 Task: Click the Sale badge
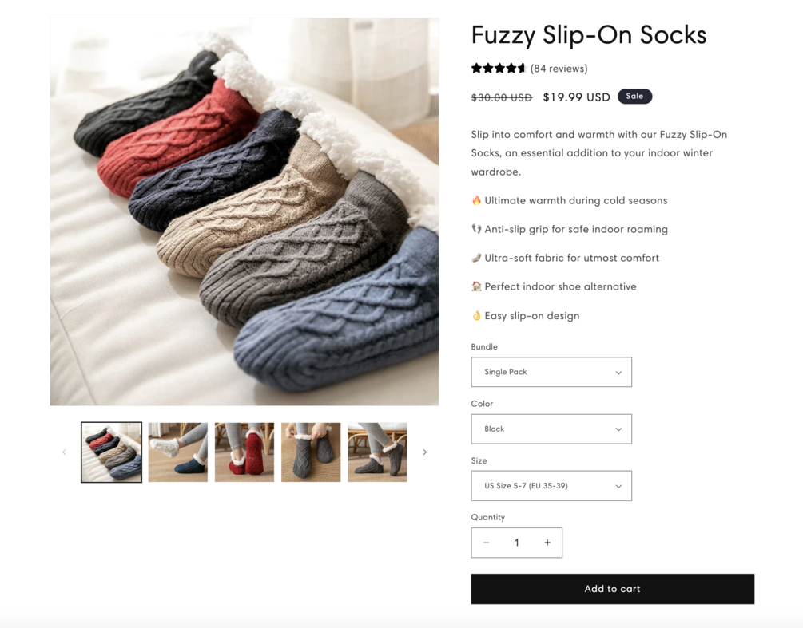click(x=634, y=97)
